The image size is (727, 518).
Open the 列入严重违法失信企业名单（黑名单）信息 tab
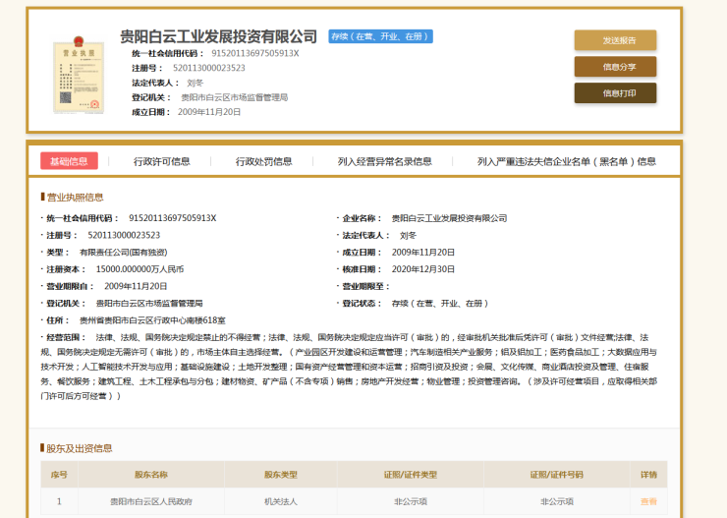(x=567, y=161)
